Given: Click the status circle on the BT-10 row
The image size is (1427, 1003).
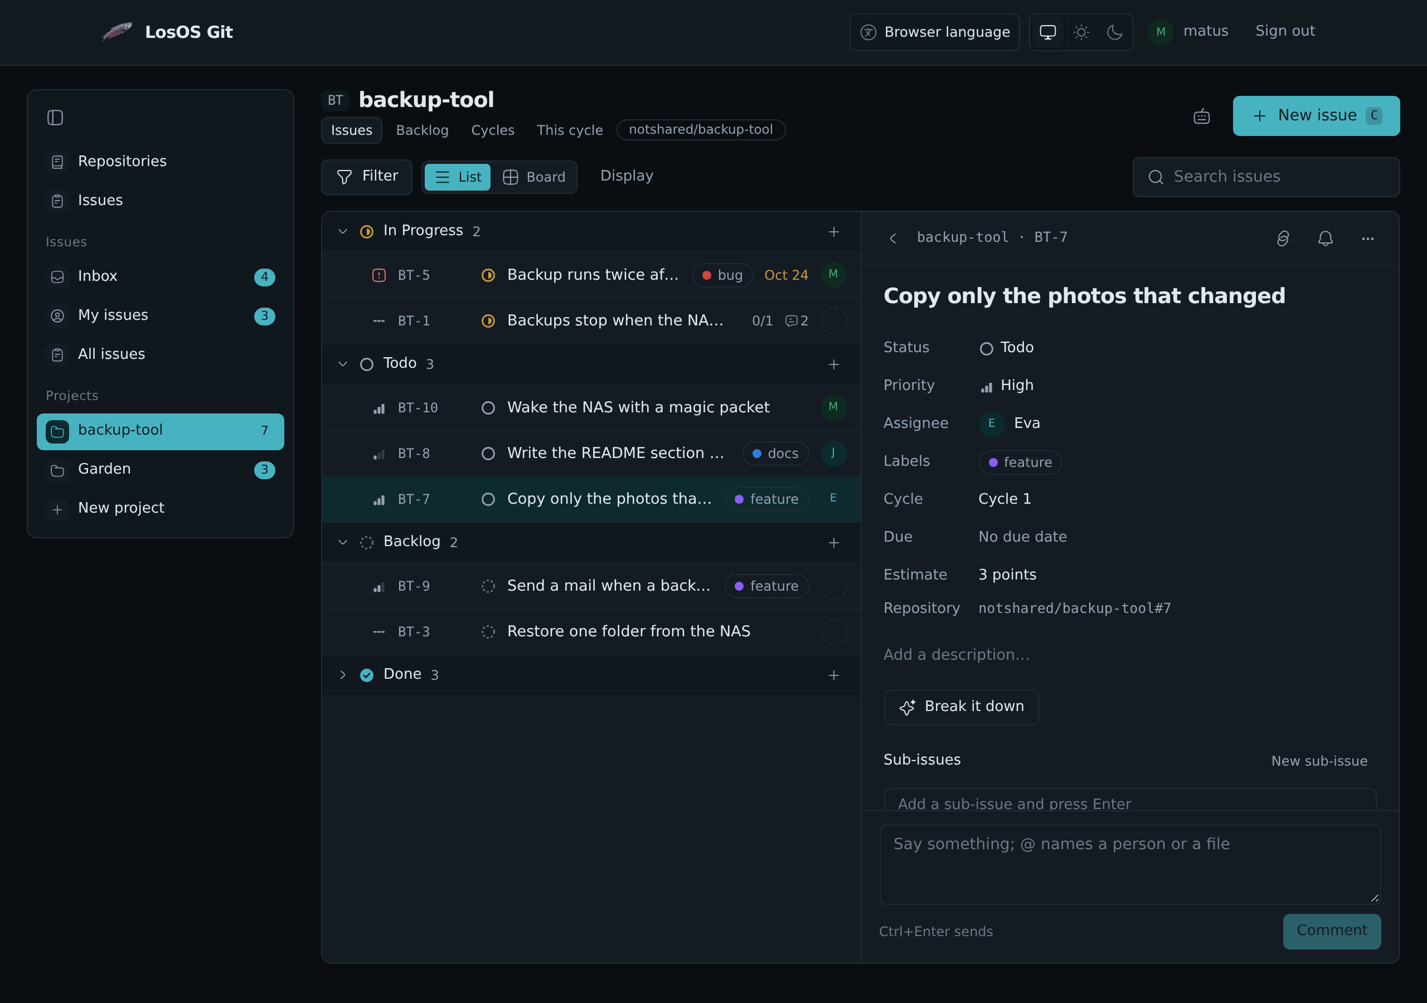Looking at the screenshot, I should (488, 408).
